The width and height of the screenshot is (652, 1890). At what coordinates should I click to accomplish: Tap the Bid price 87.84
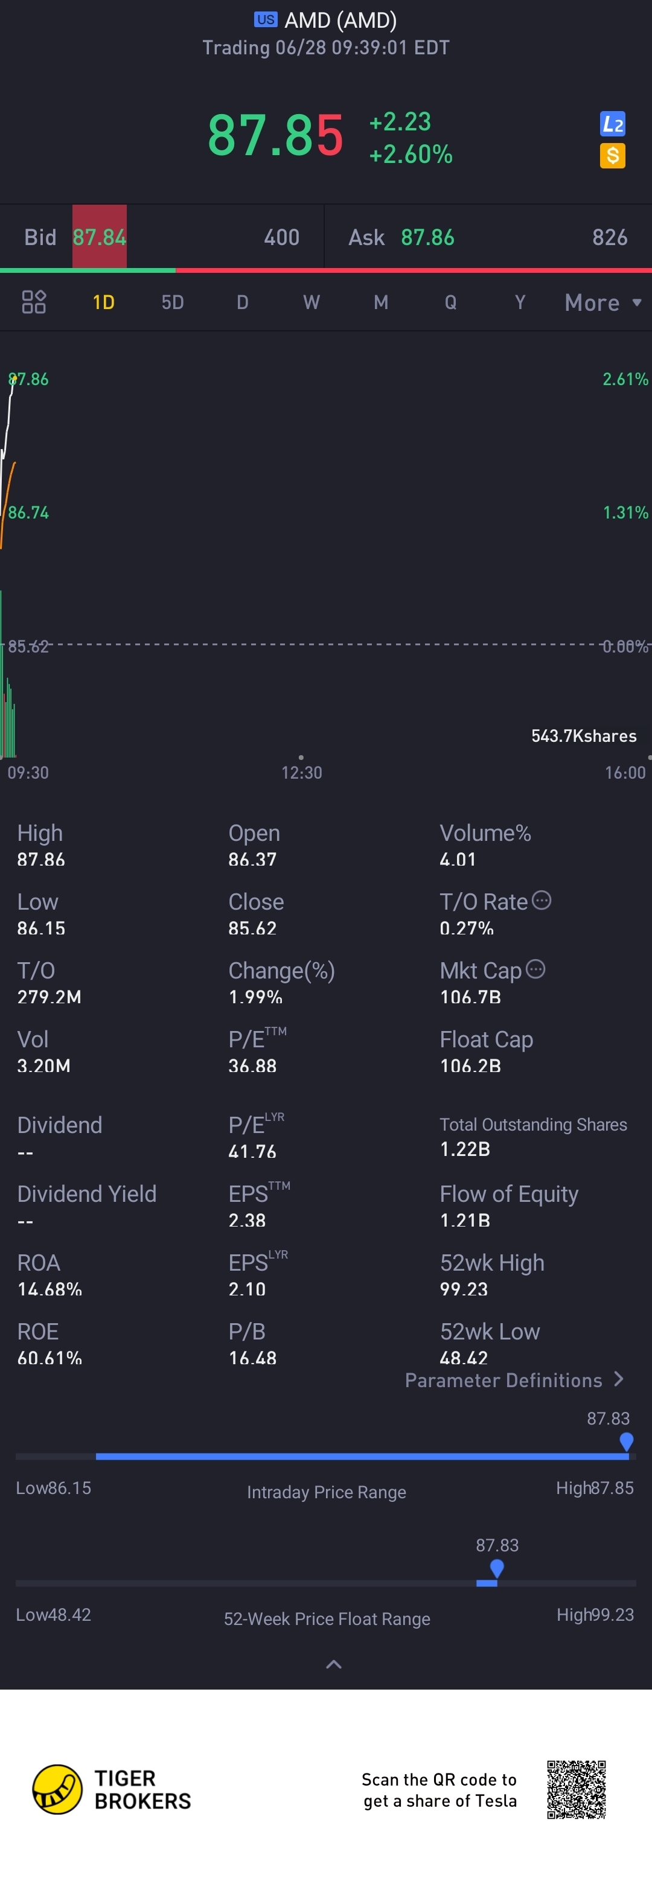point(99,237)
